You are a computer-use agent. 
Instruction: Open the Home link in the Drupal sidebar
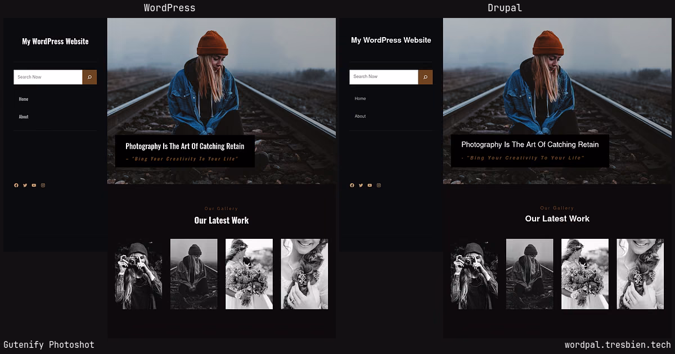360,98
